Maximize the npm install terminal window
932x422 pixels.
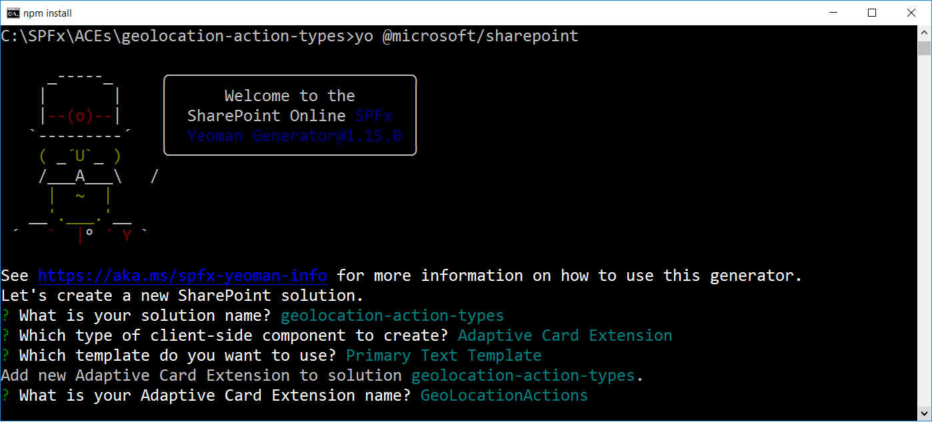coord(872,13)
